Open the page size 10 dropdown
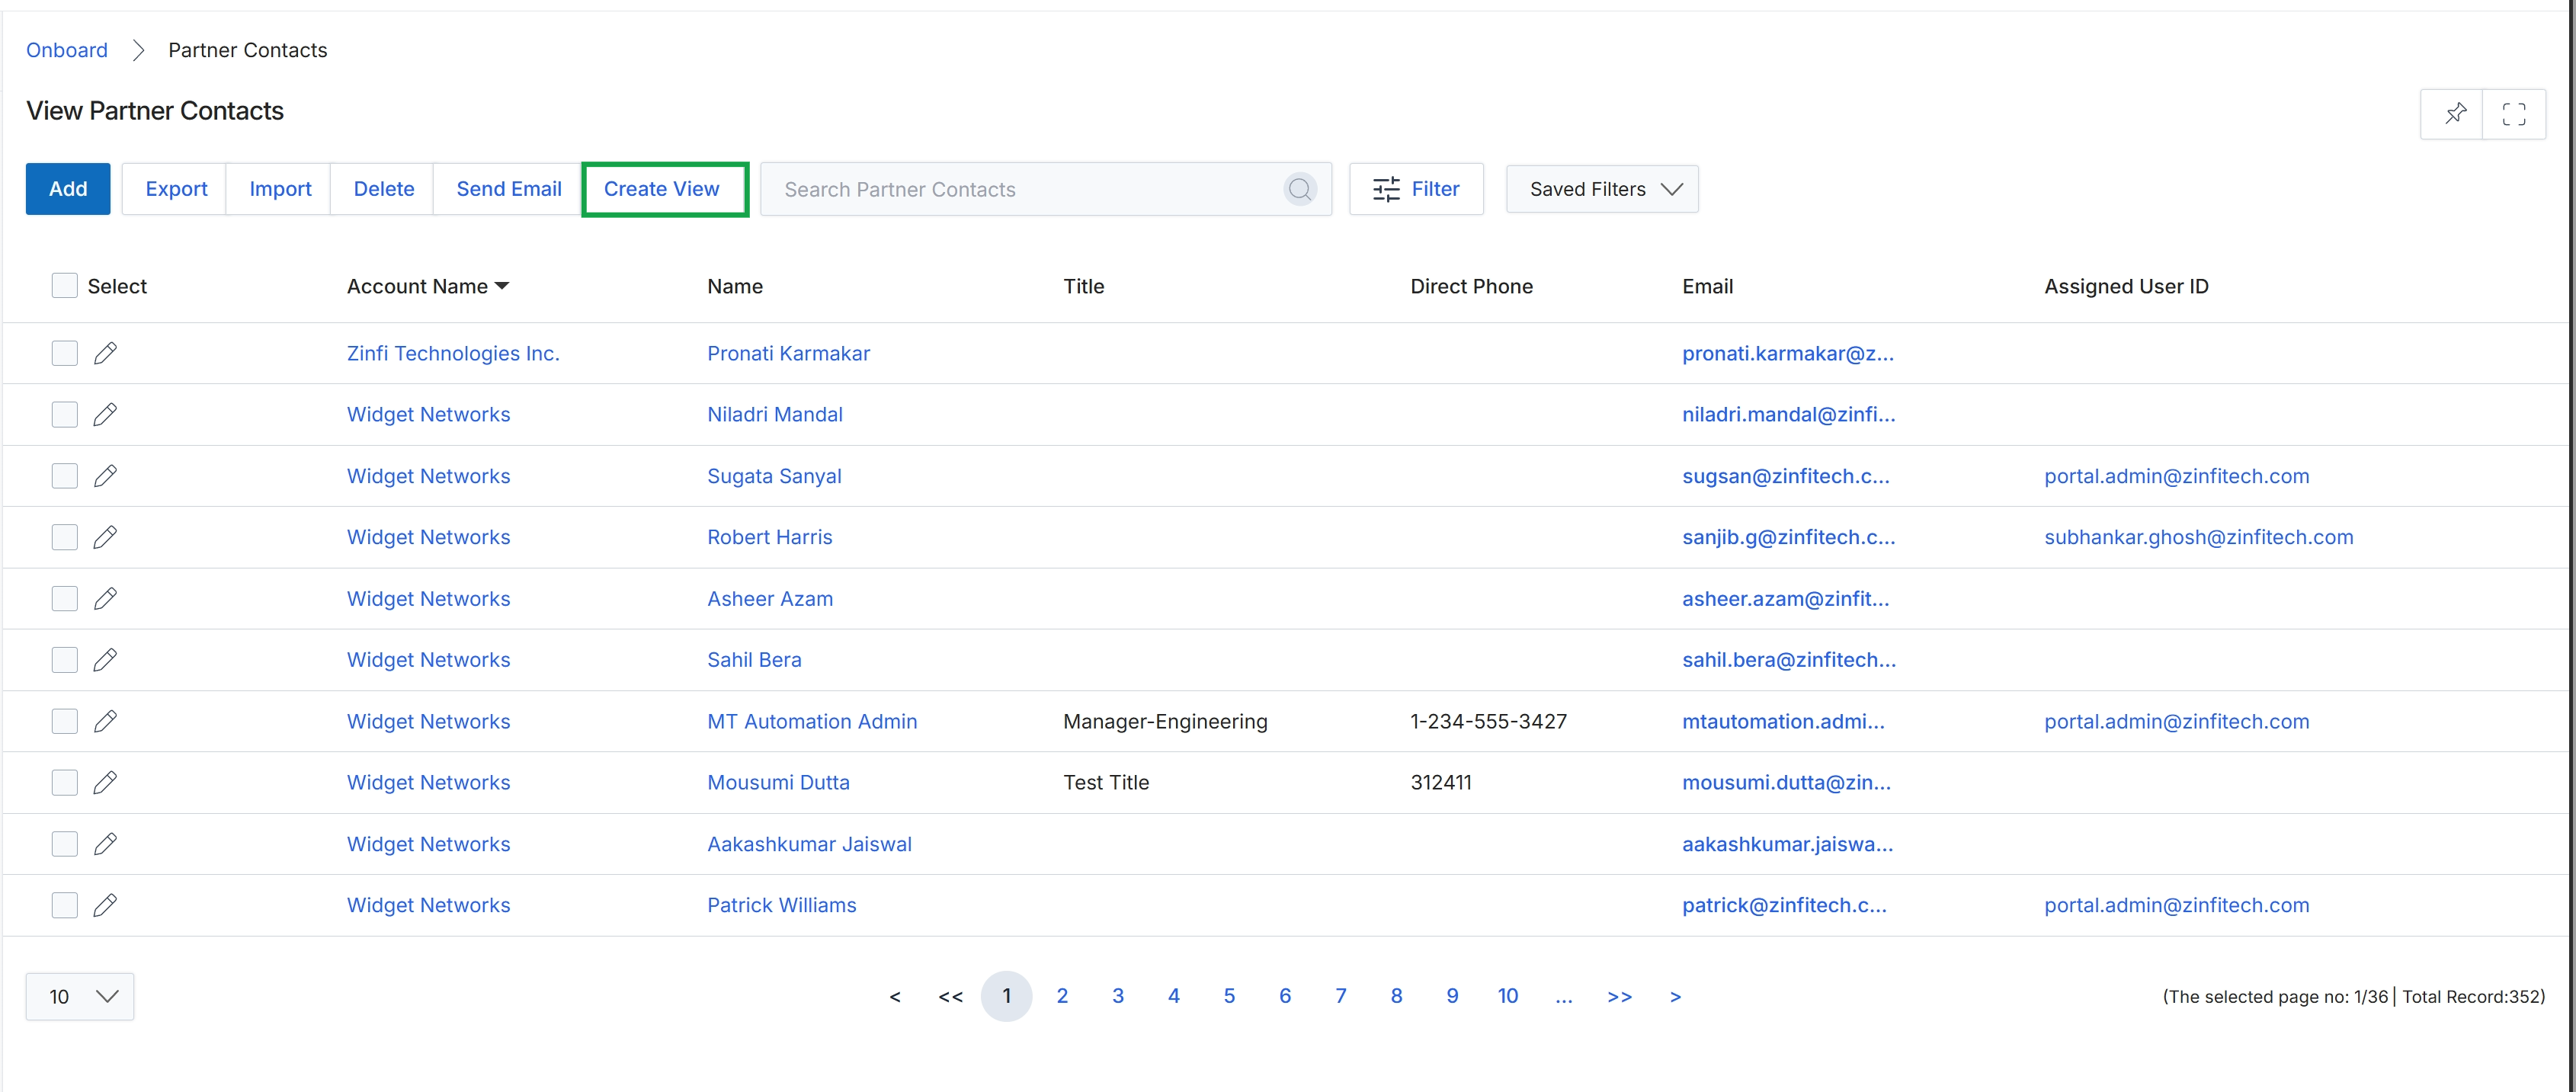The width and height of the screenshot is (2576, 1092). [x=80, y=996]
